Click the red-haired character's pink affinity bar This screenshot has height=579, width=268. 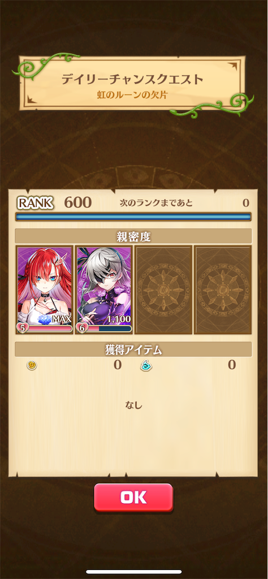coord(49,329)
